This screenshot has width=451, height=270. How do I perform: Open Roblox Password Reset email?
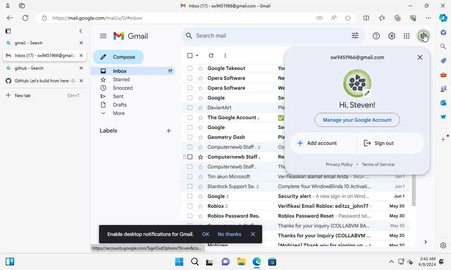[295, 216]
